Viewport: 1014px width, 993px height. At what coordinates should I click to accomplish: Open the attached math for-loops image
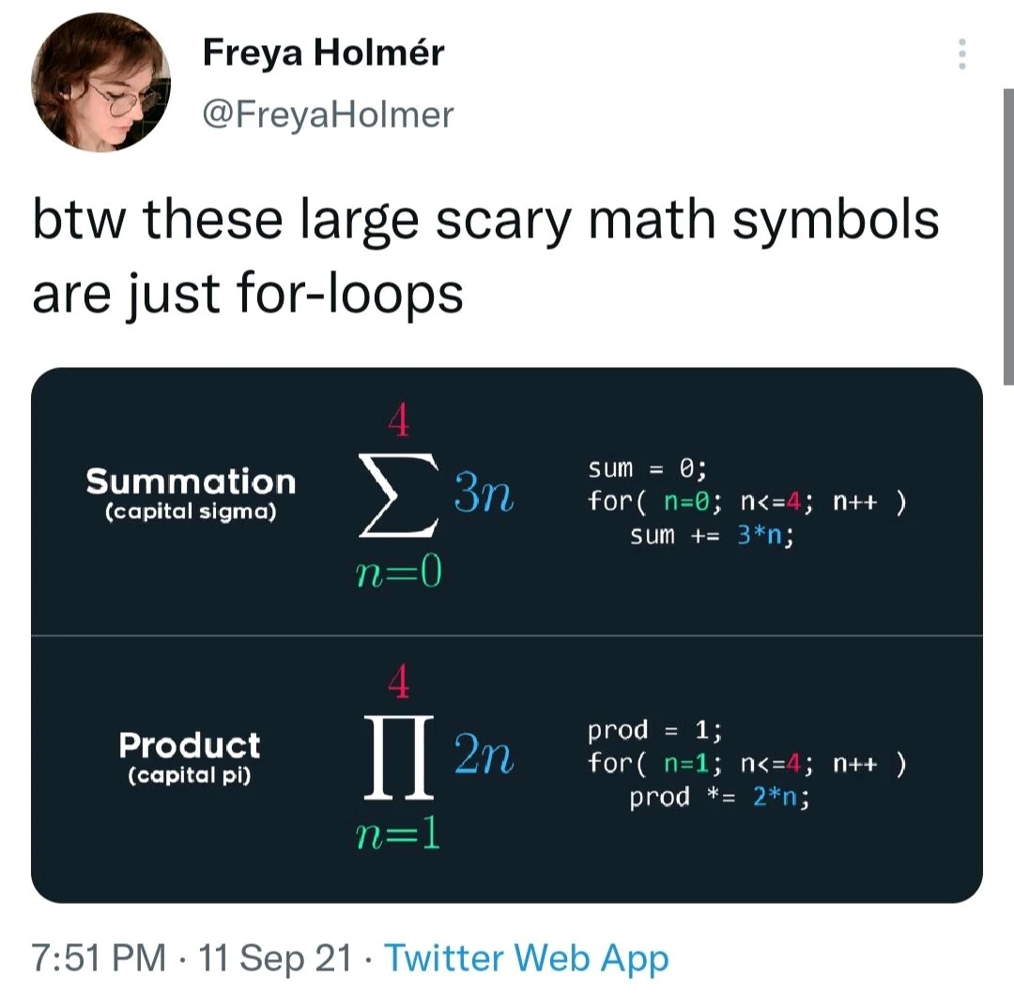point(507,634)
